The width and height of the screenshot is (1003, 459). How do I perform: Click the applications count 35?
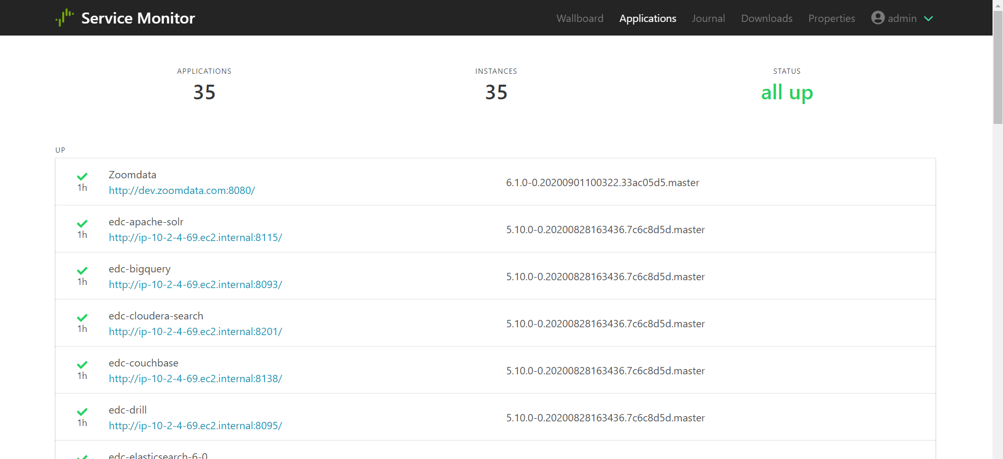tap(204, 93)
